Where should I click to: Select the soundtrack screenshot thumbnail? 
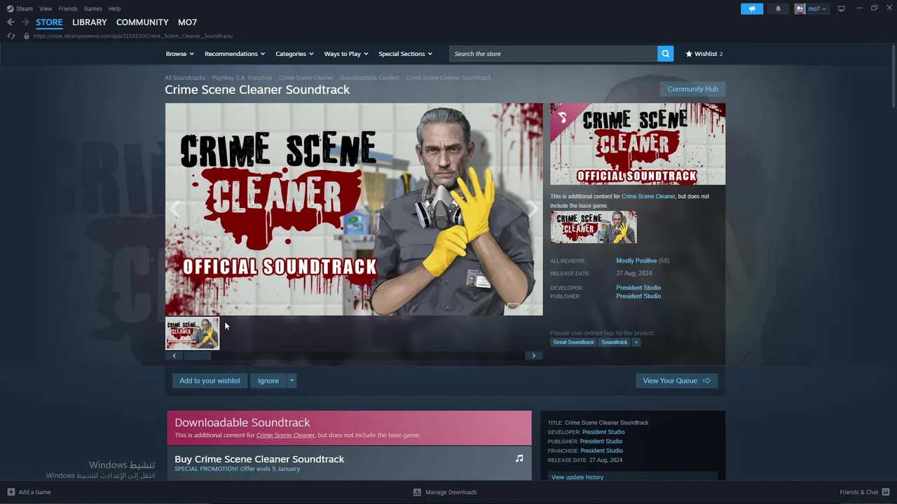[192, 334]
